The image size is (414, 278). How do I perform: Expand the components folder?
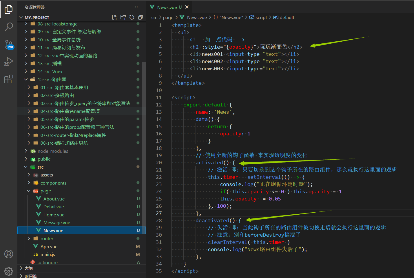[x=29, y=183]
